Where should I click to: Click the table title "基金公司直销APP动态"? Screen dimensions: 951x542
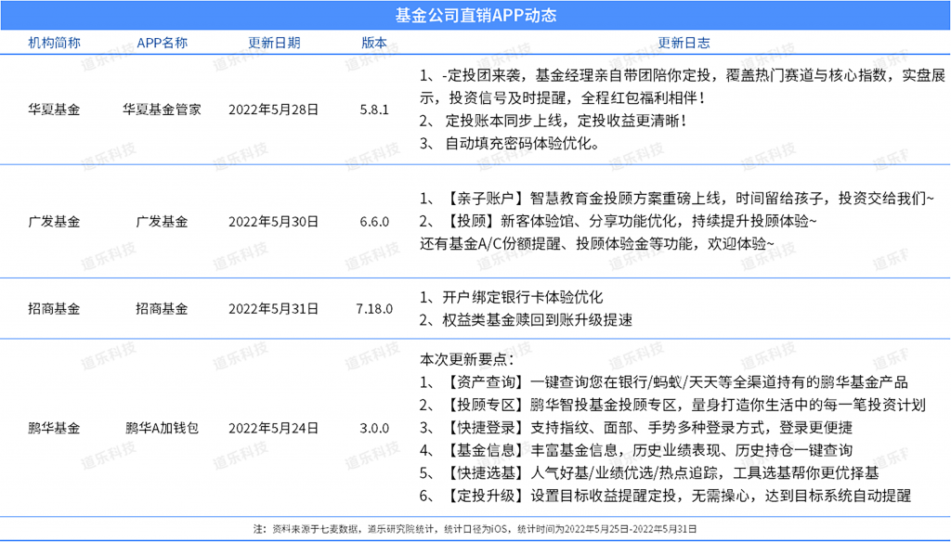[x=475, y=15]
